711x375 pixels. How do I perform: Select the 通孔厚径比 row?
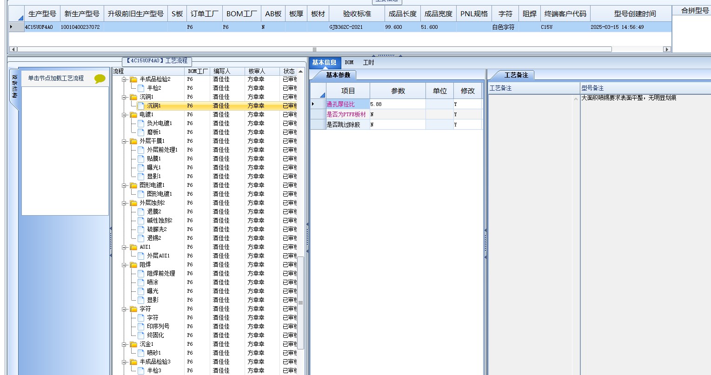(x=396, y=104)
